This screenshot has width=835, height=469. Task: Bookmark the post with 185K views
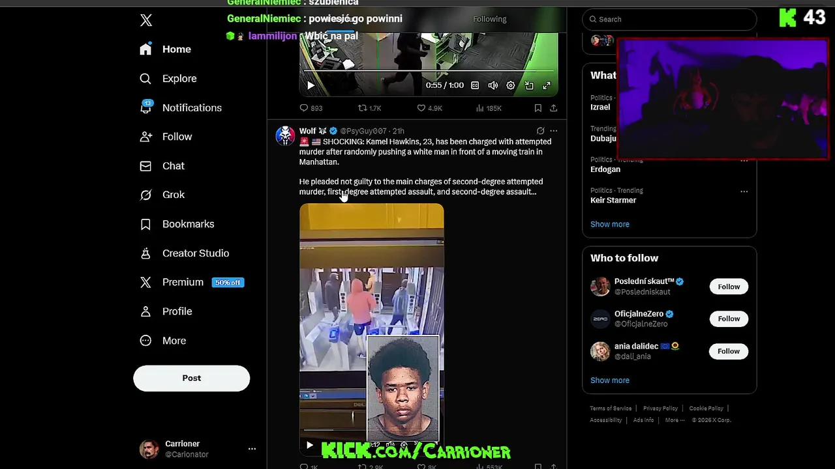pyautogui.click(x=538, y=108)
